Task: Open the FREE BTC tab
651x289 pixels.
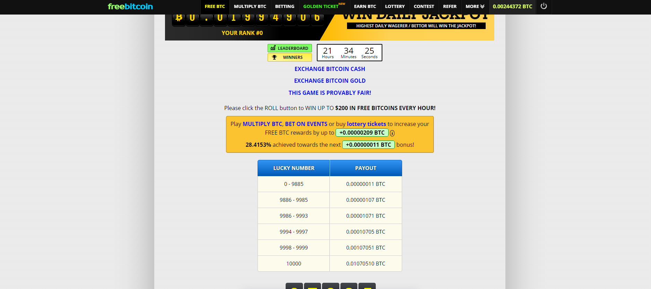Action: pyautogui.click(x=215, y=6)
